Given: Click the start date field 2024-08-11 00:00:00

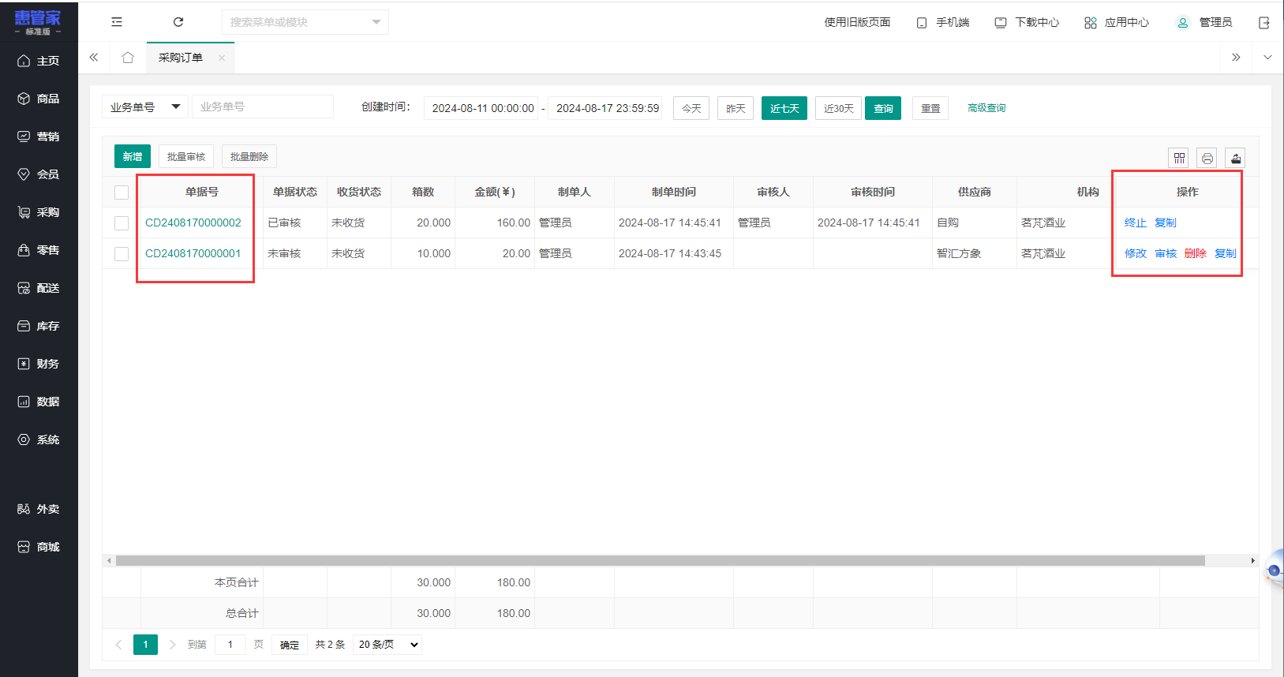Looking at the screenshot, I should [482, 108].
